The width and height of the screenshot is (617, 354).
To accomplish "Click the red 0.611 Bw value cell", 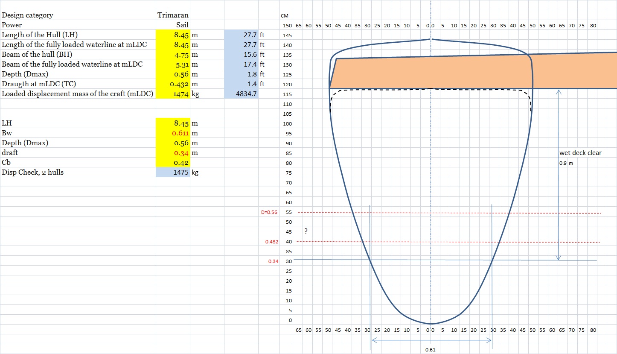I will click(173, 133).
